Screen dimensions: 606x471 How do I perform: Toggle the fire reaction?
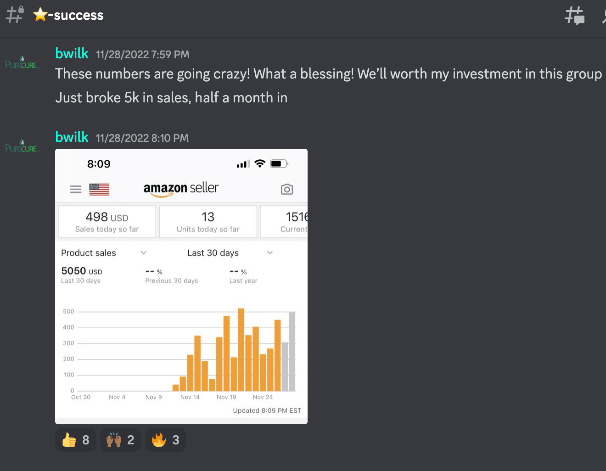tap(165, 440)
